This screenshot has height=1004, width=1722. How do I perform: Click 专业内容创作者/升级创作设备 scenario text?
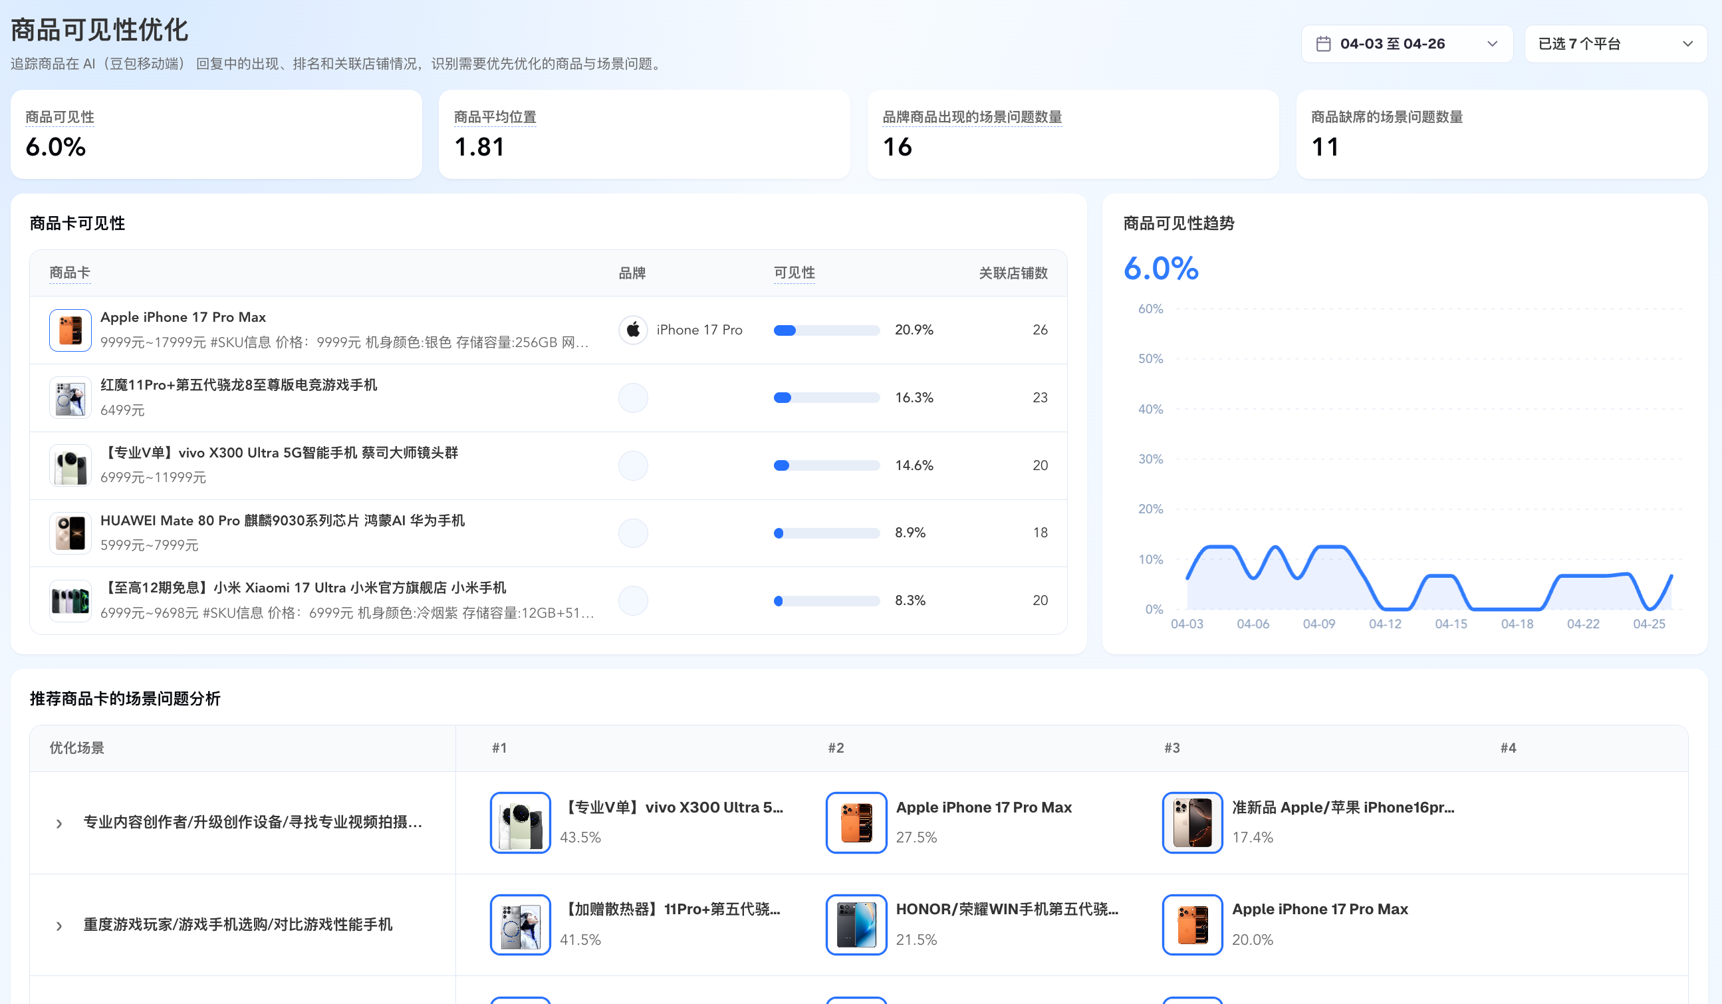253,822
